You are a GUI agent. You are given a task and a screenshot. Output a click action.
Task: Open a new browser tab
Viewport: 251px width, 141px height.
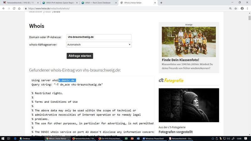click(161, 3)
